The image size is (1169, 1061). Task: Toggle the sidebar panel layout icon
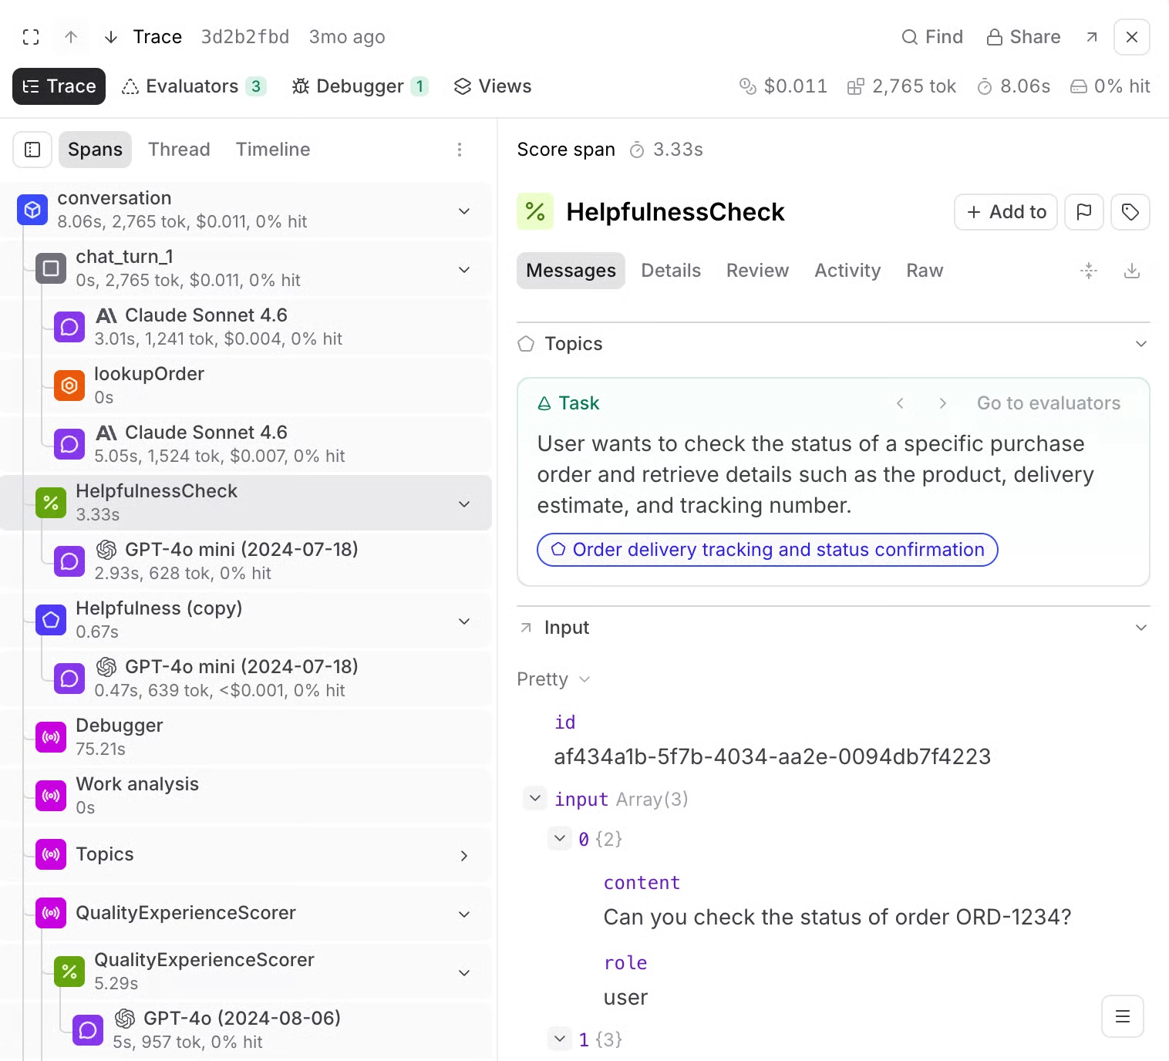32,150
